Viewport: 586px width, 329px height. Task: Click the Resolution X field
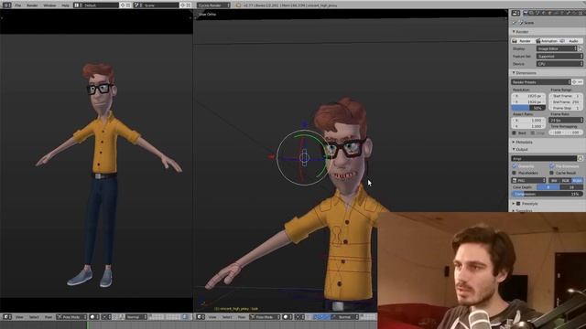pos(528,96)
